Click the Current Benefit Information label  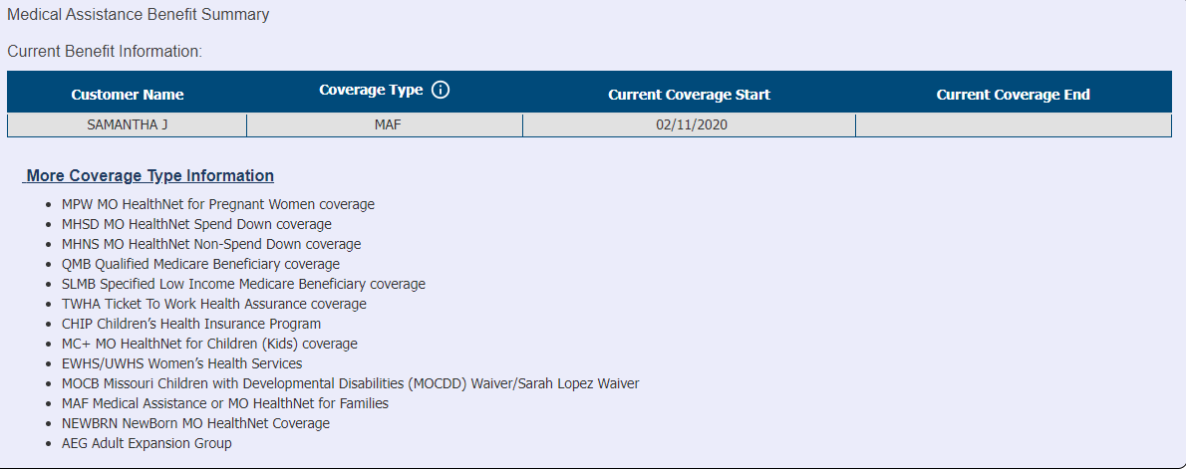[105, 52]
